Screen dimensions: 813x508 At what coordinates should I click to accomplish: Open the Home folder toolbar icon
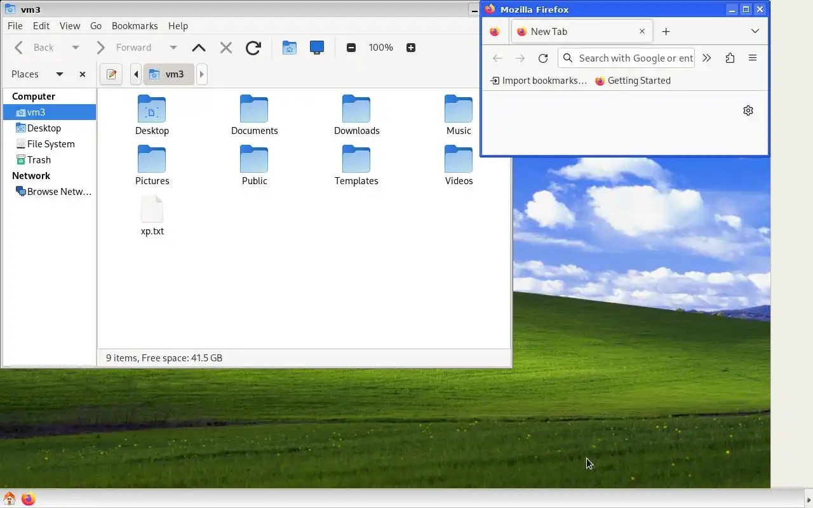pyautogui.click(x=290, y=48)
